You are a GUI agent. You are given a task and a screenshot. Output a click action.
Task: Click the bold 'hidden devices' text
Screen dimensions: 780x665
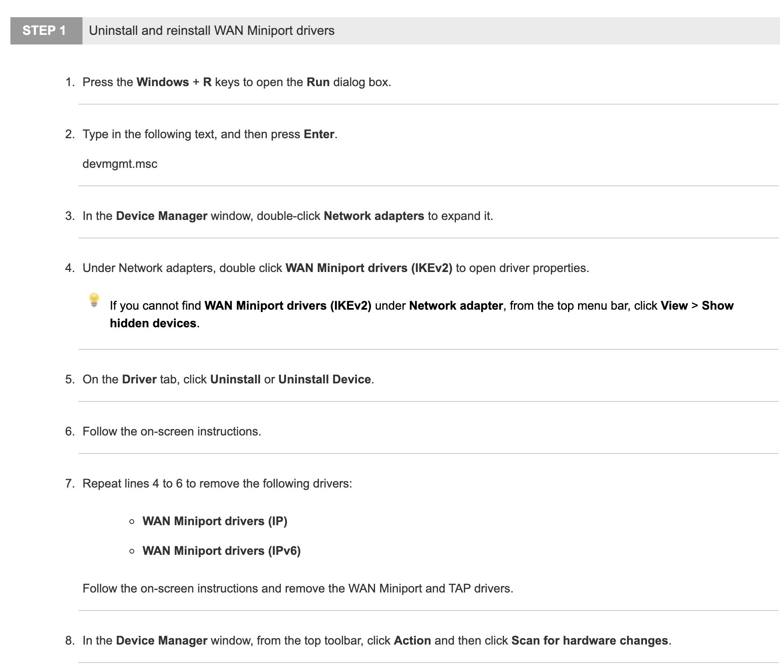point(153,323)
